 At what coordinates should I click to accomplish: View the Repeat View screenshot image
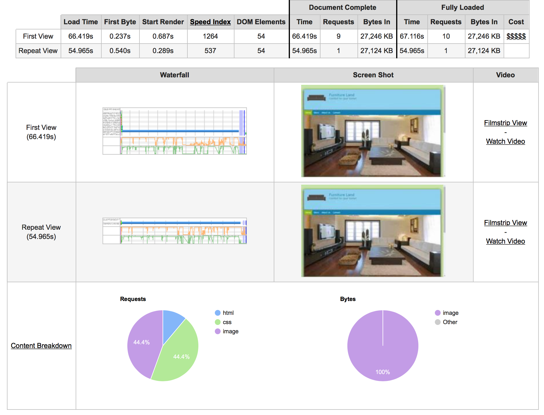tap(373, 231)
